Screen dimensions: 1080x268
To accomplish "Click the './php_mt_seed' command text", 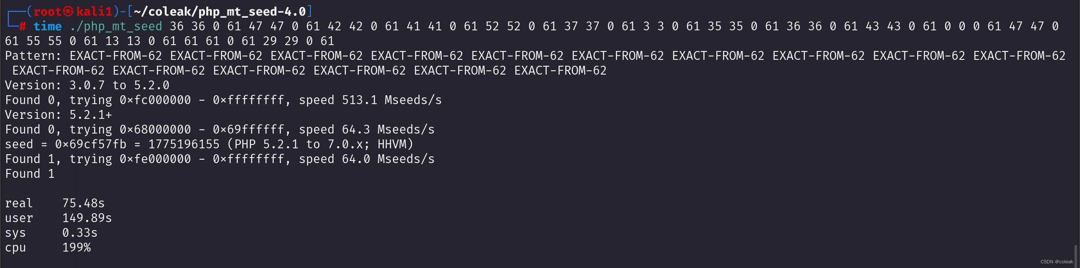I will [x=116, y=27].
